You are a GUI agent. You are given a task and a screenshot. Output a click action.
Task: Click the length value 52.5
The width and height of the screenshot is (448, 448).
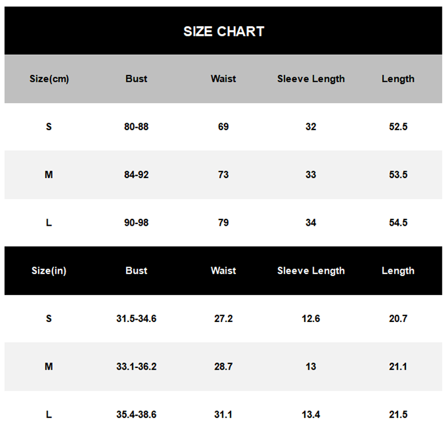click(398, 127)
